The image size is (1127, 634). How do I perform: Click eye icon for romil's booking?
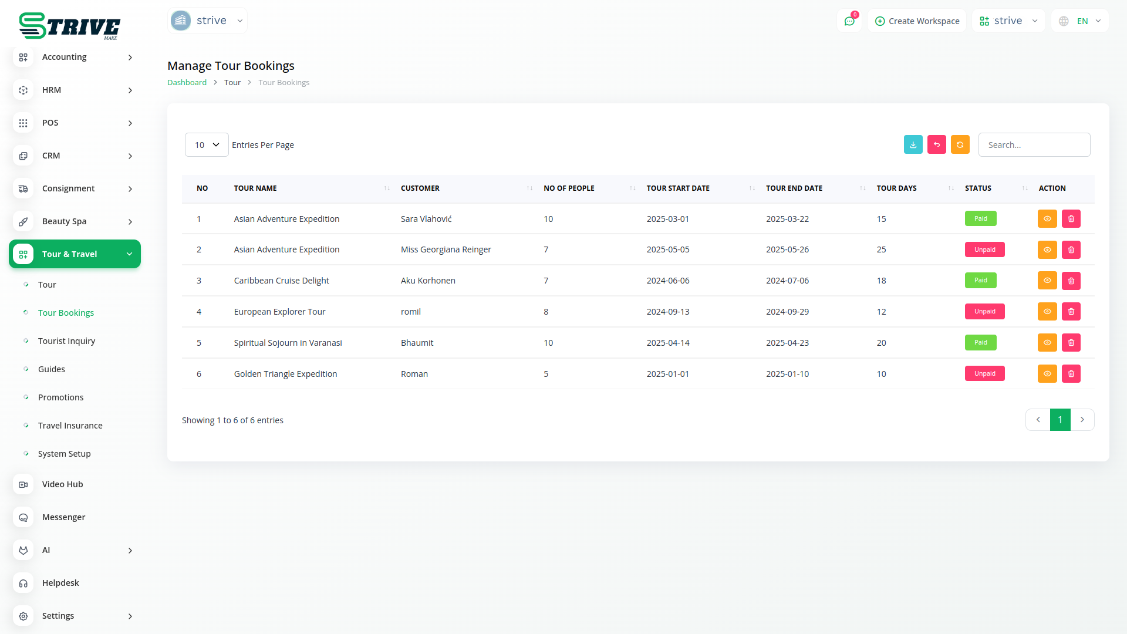tap(1047, 312)
